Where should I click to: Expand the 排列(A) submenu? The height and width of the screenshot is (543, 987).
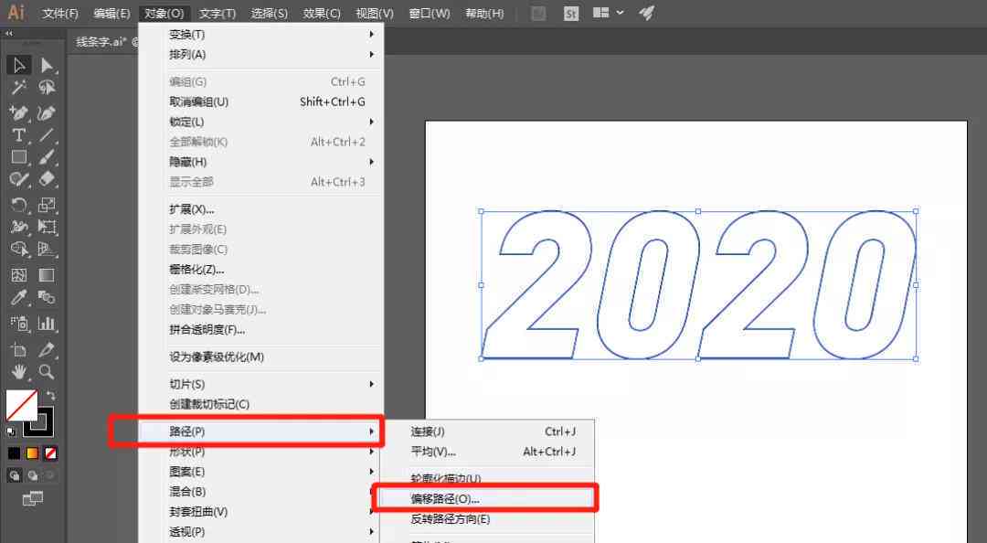(261, 54)
